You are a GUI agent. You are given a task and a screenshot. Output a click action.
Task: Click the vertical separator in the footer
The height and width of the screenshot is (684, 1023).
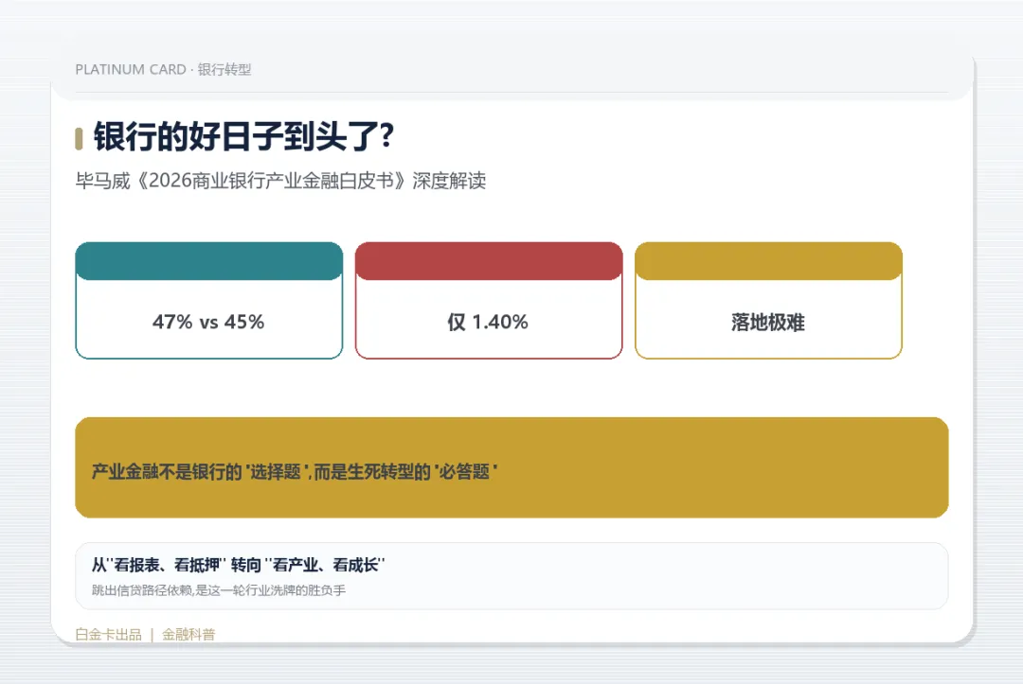tap(152, 635)
